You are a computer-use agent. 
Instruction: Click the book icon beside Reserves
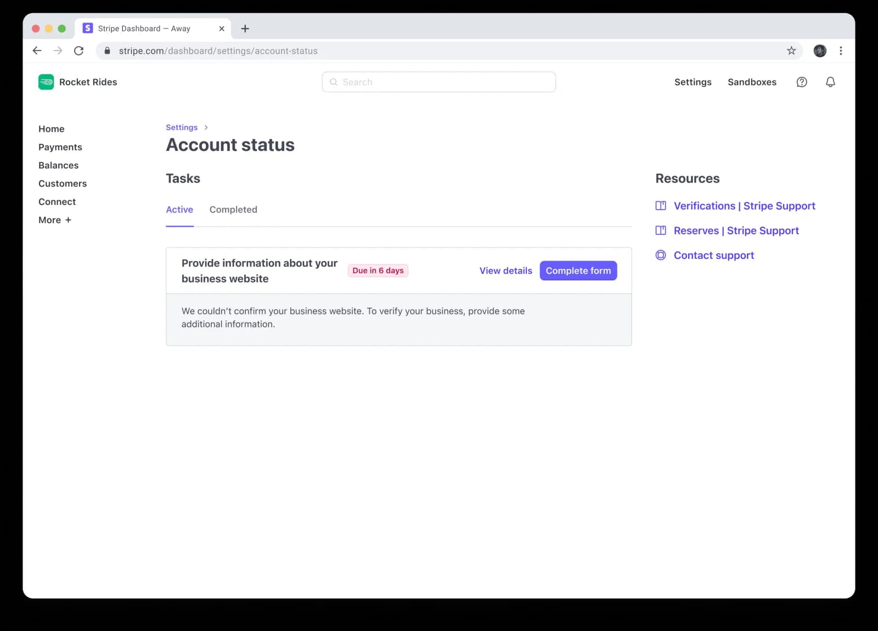tap(661, 230)
